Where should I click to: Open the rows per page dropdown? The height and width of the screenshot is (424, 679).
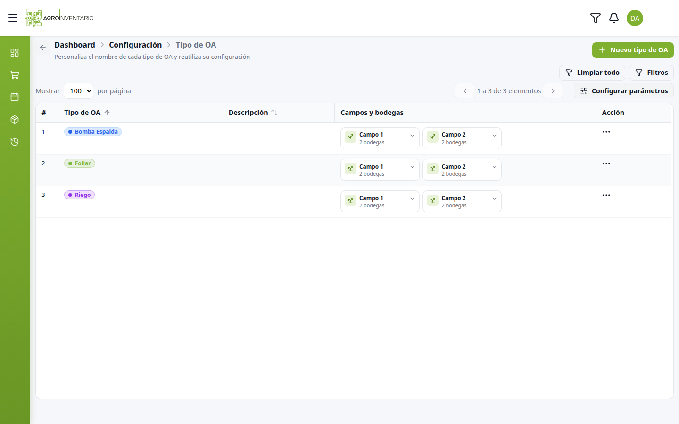[x=78, y=91]
